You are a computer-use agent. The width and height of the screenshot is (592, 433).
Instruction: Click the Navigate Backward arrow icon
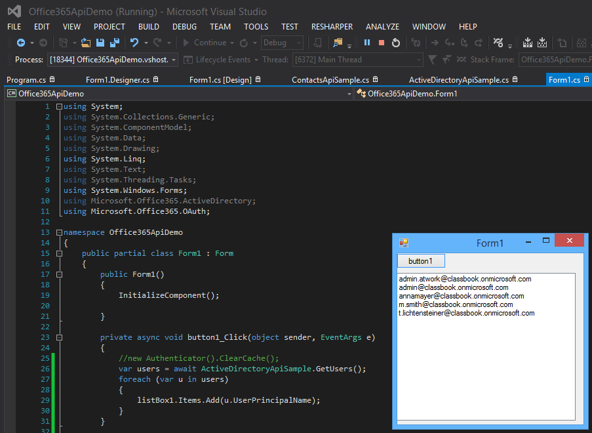20,43
